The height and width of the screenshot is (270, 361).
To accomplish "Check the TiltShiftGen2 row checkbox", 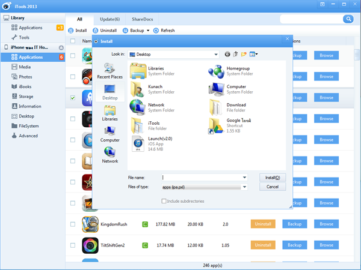I will click(x=73, y=245).
